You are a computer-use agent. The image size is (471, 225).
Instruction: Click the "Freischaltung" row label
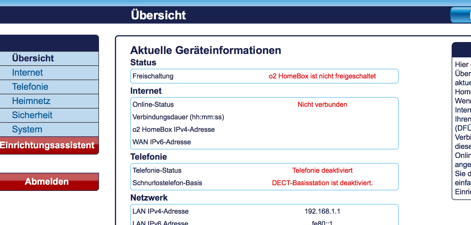coord(153,76)
